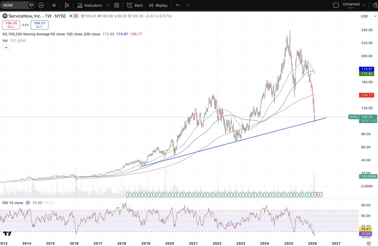Open the Indicators dialog
This screenshot has width=378, height=247.
90,5
